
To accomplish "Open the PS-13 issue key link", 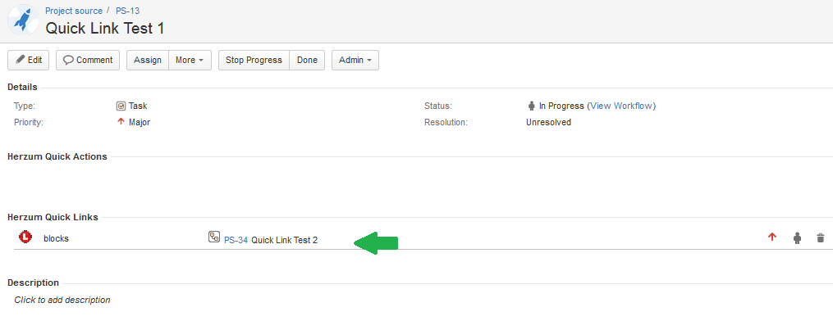I will [127, 11].
